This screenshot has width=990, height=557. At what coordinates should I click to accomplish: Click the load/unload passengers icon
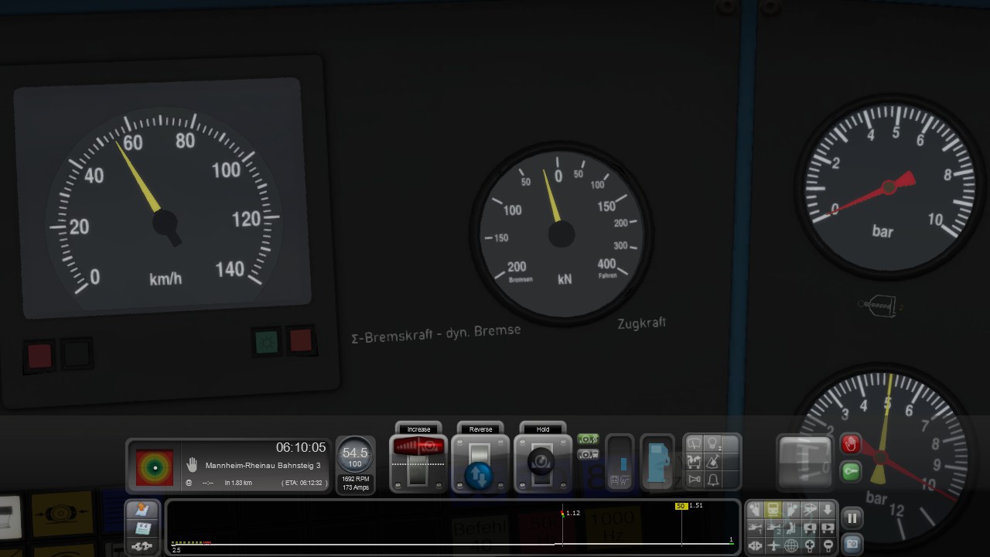pos(694,462)
